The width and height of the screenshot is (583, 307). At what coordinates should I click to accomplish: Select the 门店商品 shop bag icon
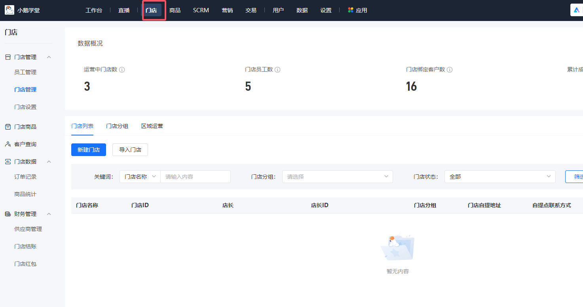point(8,126)
